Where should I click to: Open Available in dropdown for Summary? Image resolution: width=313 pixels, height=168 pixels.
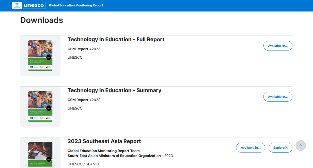278,97
